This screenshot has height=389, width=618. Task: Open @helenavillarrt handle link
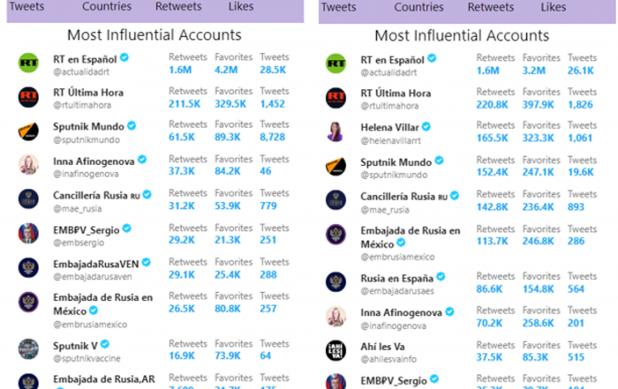[x=390, y=140]
